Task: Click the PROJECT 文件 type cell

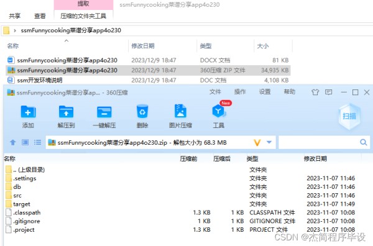Action: pos(269,229)
